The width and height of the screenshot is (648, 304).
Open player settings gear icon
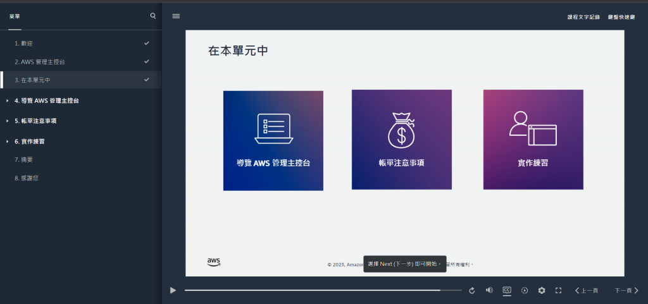click(542, 290)
